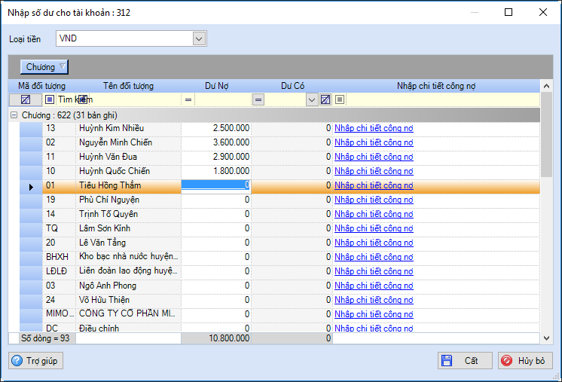Select the row CÔNG TY CỔ PHẦN MI...
The width and height of the screenshot is (562, 382).
pos(279,314)
